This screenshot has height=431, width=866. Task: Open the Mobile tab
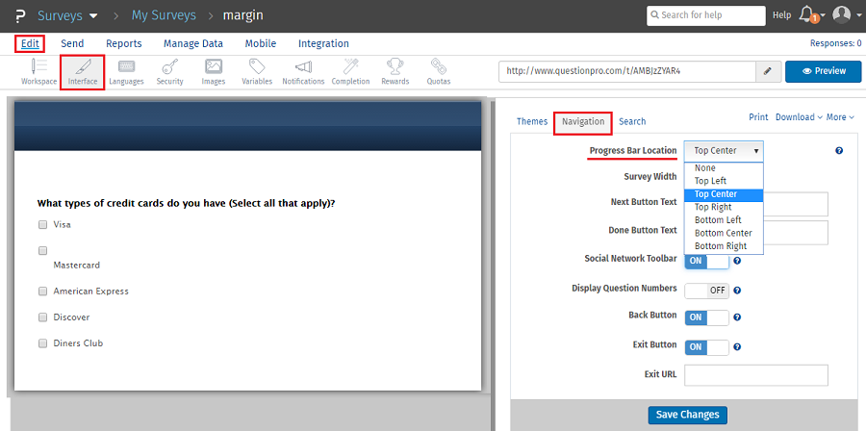pyautogui.click(x=261, y=43)
